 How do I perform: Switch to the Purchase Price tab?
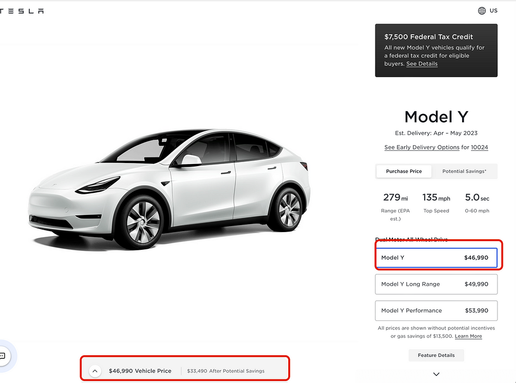tap(404, 171)
